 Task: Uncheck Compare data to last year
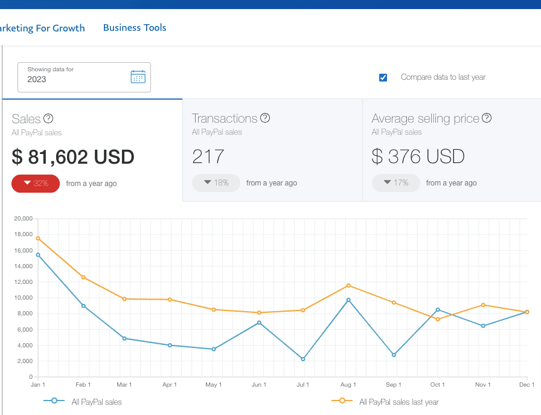[383, 77]
